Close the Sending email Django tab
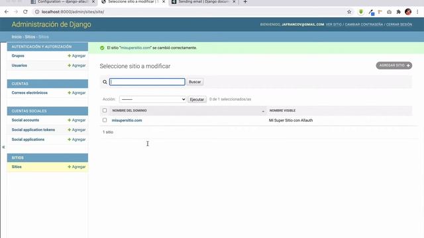 tap(234, 2)
